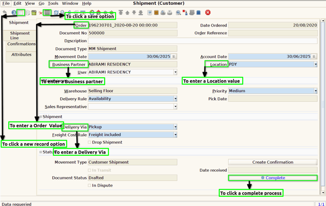
Task: Open the File menu
Action: click(x=6, y=3)
